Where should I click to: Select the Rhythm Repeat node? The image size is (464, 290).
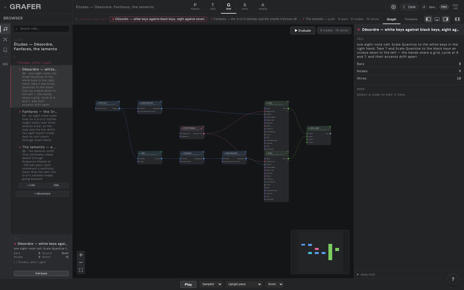192,132
